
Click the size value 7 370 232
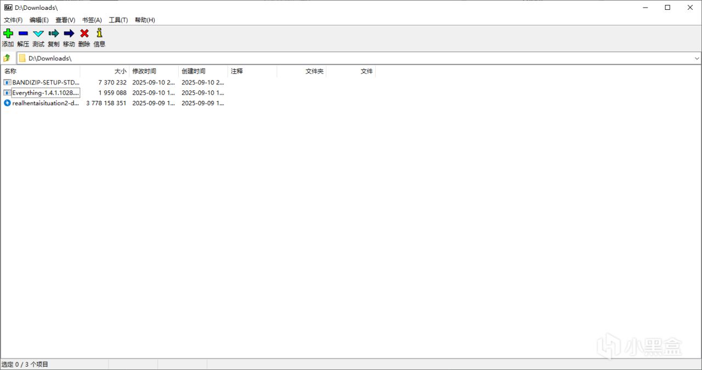pyautogui.click(x=112, y=82)
